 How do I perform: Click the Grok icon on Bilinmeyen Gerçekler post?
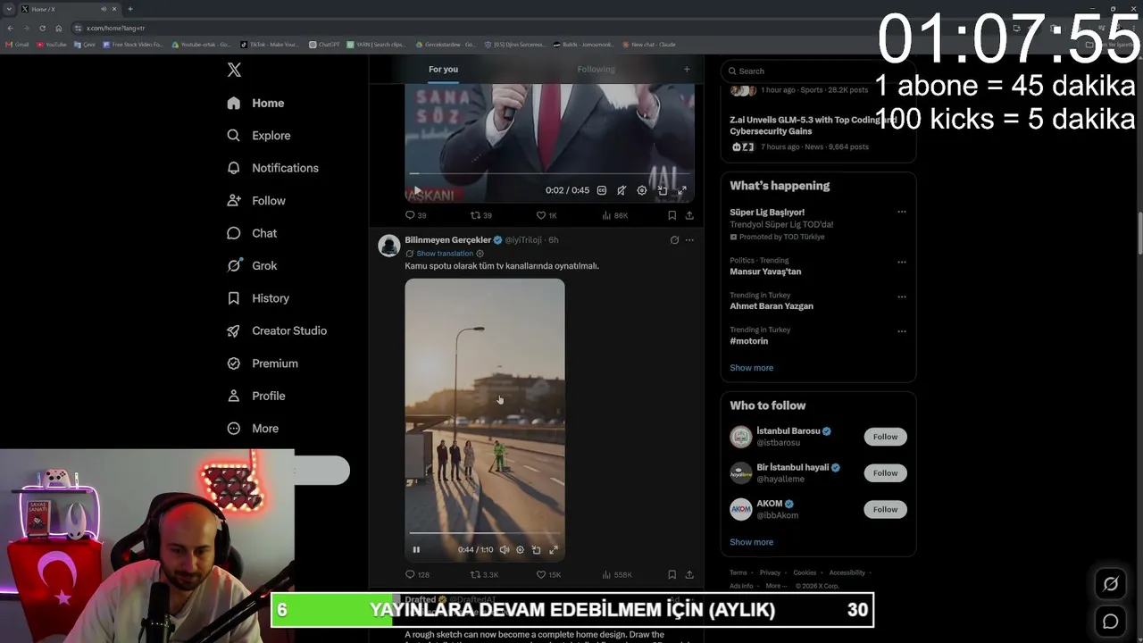click(674, 240)
